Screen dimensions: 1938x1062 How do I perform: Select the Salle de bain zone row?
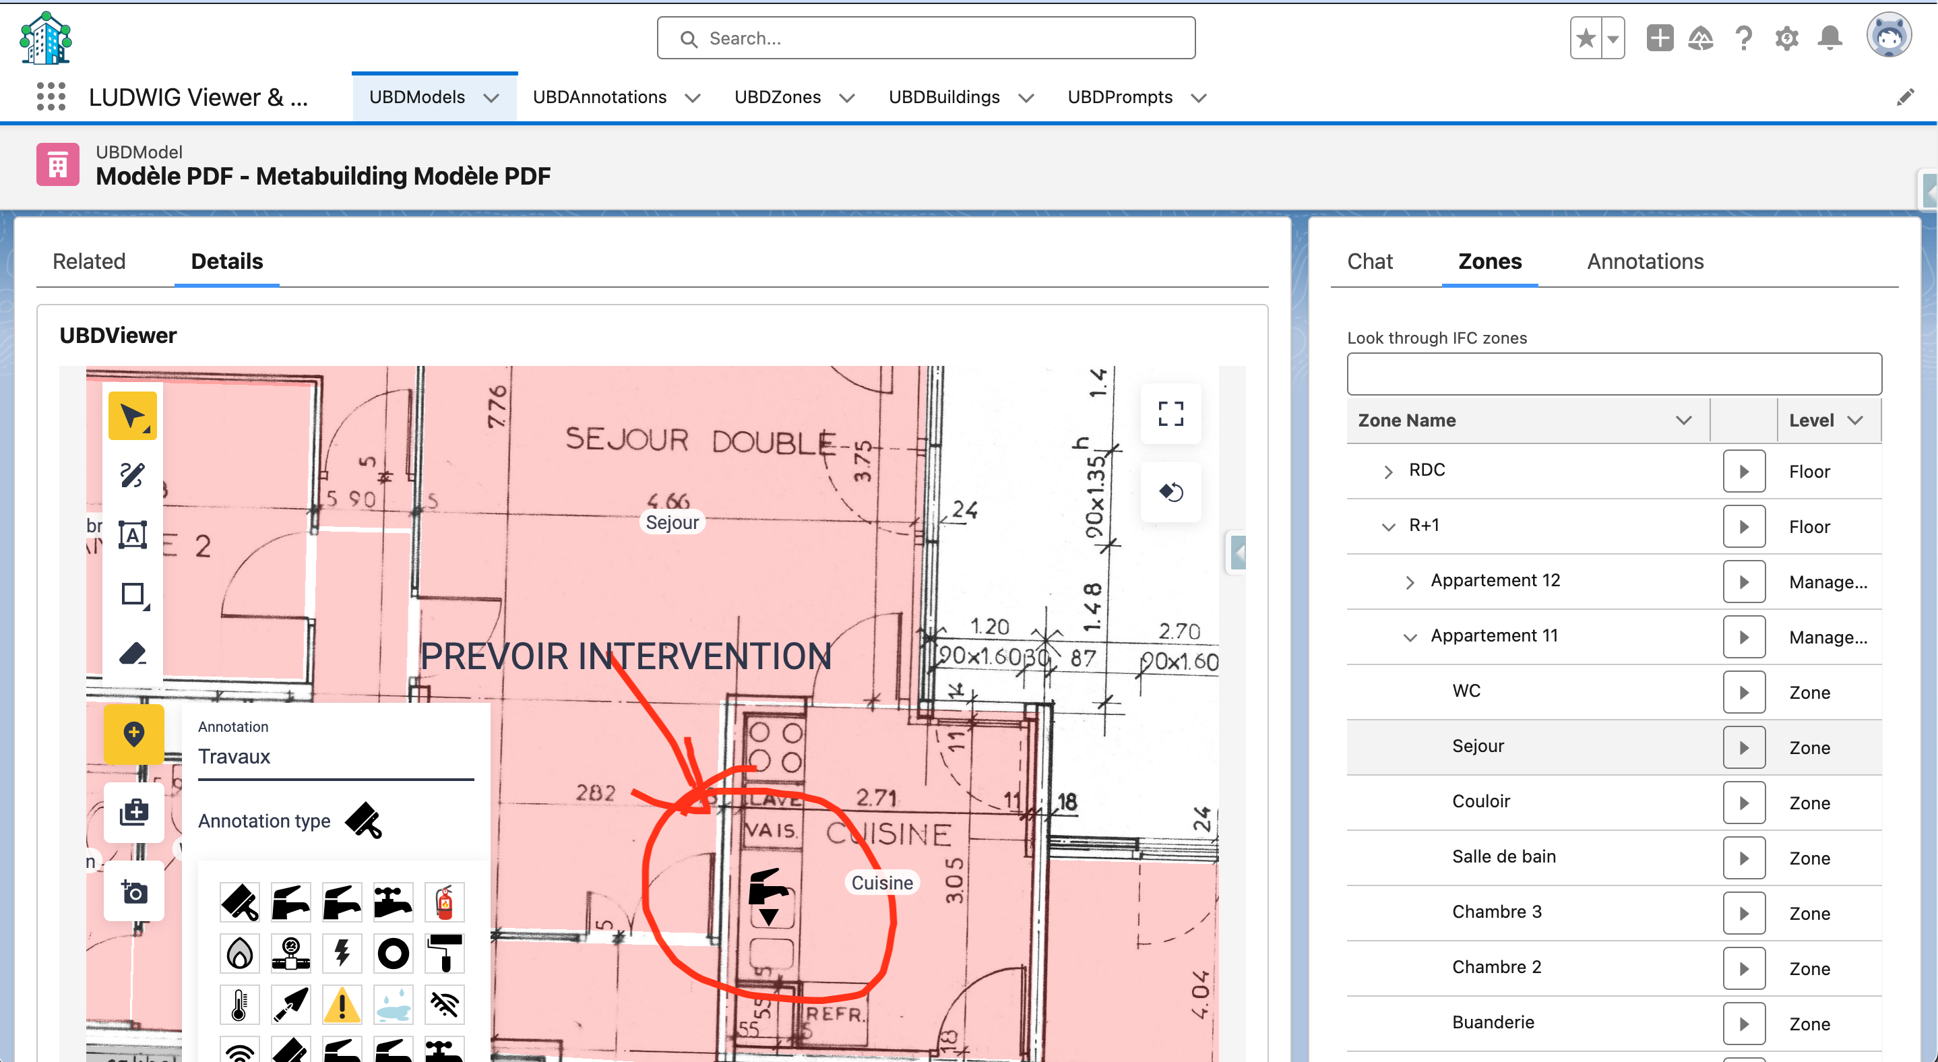point(1503,856)
